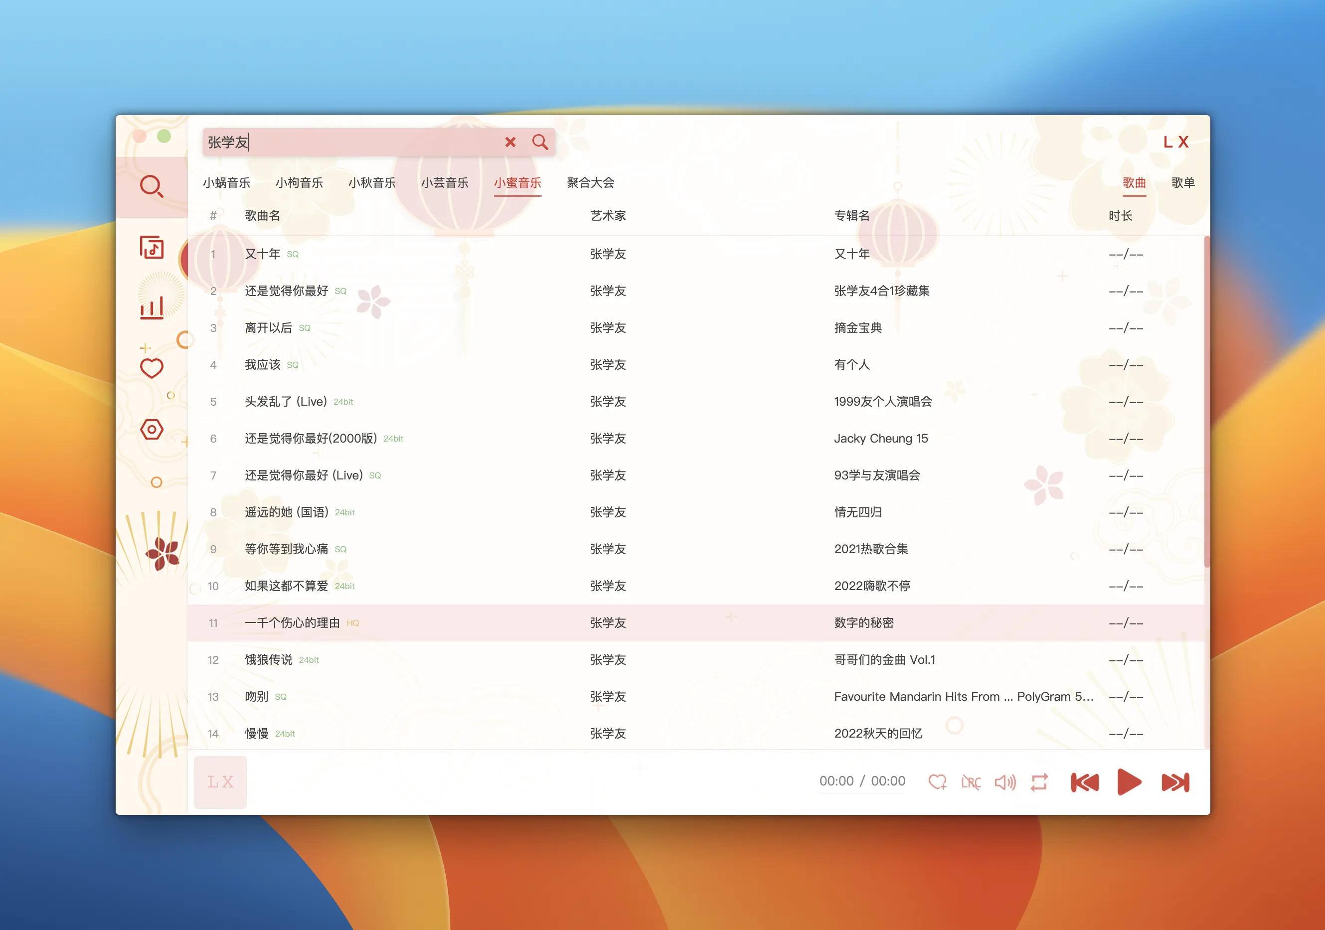This screenshot has height=930, width=1325.
Task: Skip to the next track
Action: (1174, 782)
